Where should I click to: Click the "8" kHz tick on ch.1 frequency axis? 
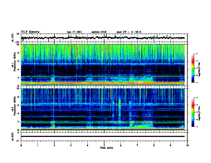tap(18, 53)
